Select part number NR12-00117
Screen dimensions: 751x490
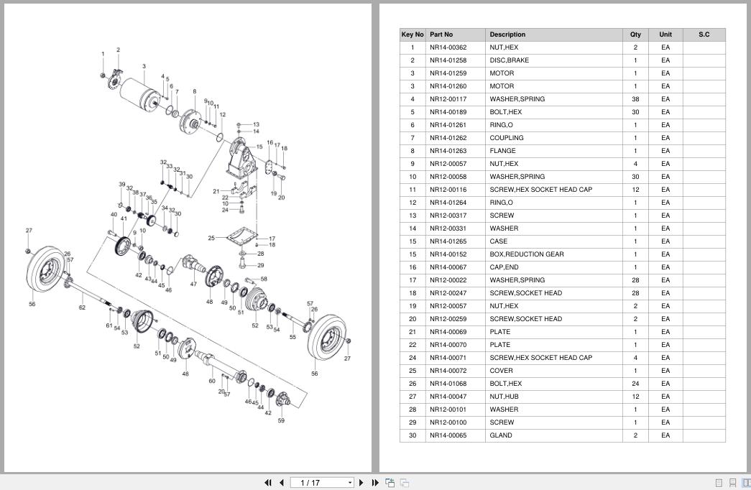pos(448,99)
